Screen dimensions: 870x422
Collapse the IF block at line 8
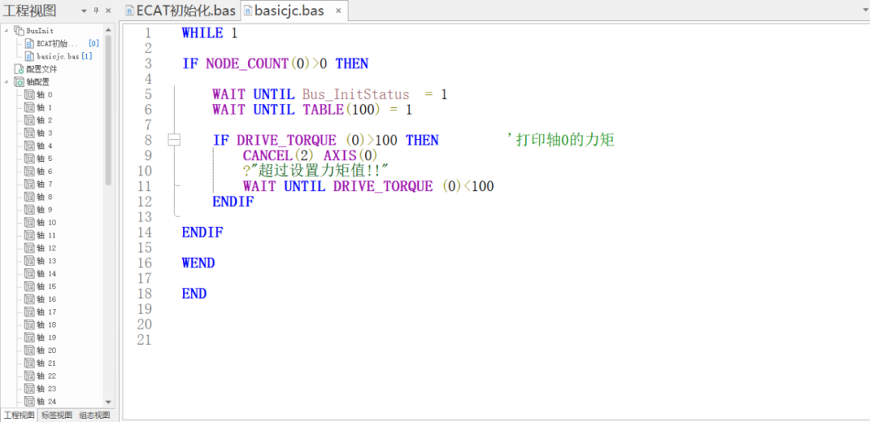pyautogui.click(x=174, y=140)
